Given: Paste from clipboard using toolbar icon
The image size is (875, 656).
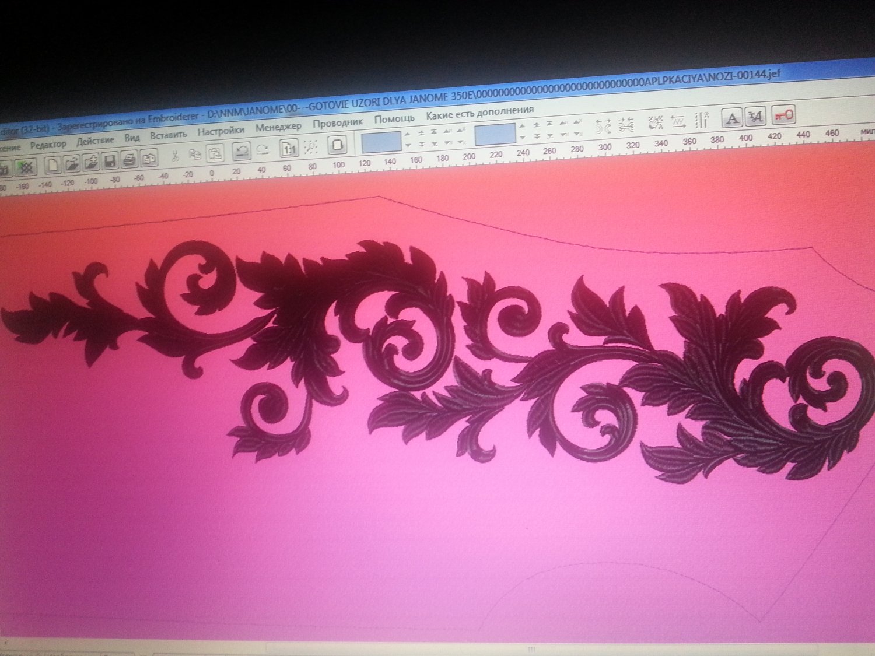Looking at the screenshot, I should click(x=215, y=153).
